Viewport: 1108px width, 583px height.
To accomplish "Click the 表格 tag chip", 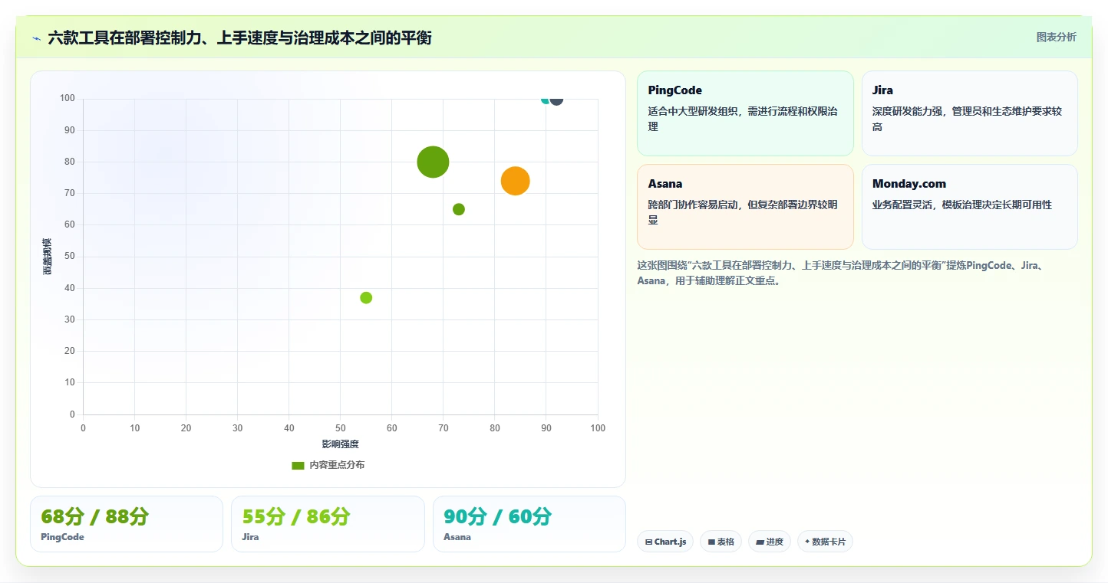I will click(x=721, y=542).
